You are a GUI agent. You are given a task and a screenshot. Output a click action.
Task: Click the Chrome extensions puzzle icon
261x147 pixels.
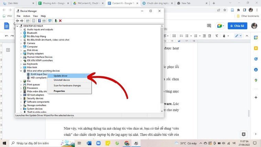tap(238, 10)
